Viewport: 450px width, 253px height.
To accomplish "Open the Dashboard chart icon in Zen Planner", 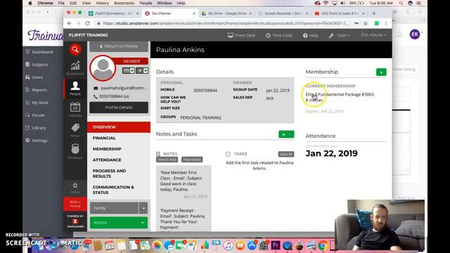I will [x=75, y=67].
